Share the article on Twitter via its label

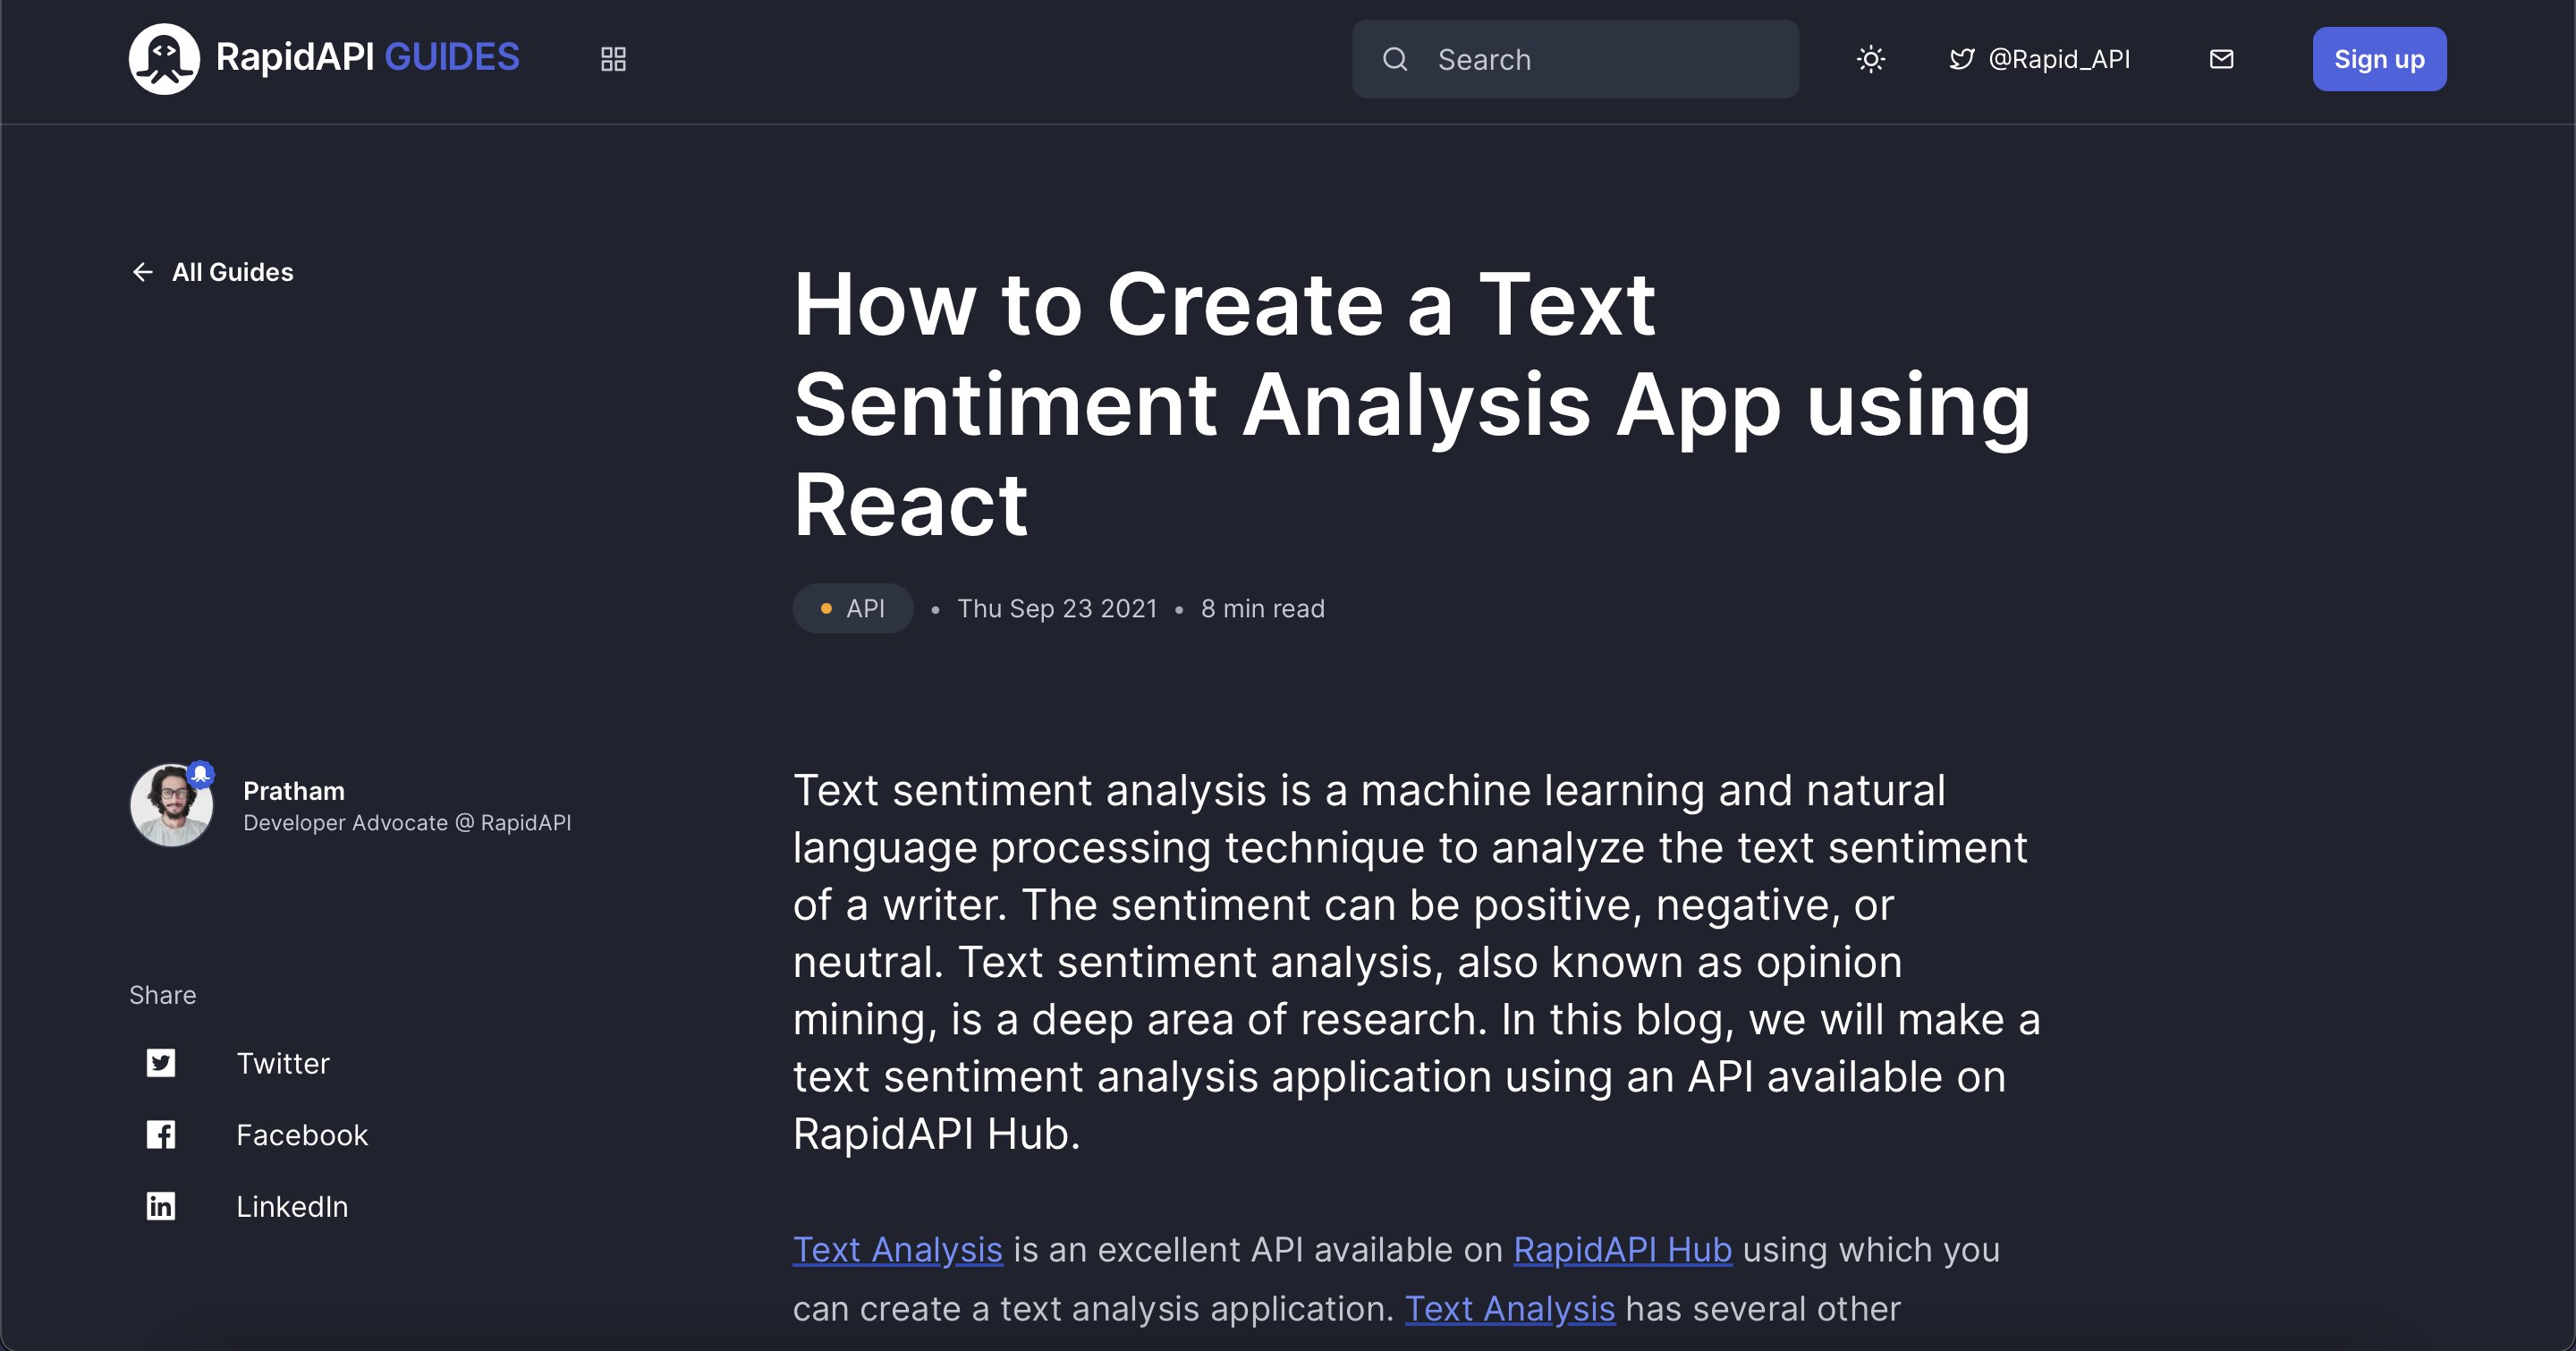pyautogui.click(x=283, y=1063)
